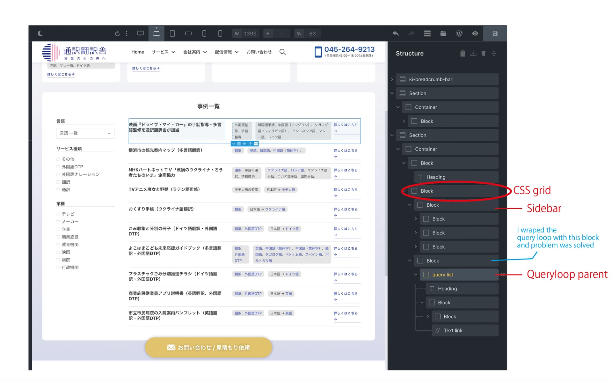Switch to tablet preview viewport
612x382 pixels.
[172, 33]
